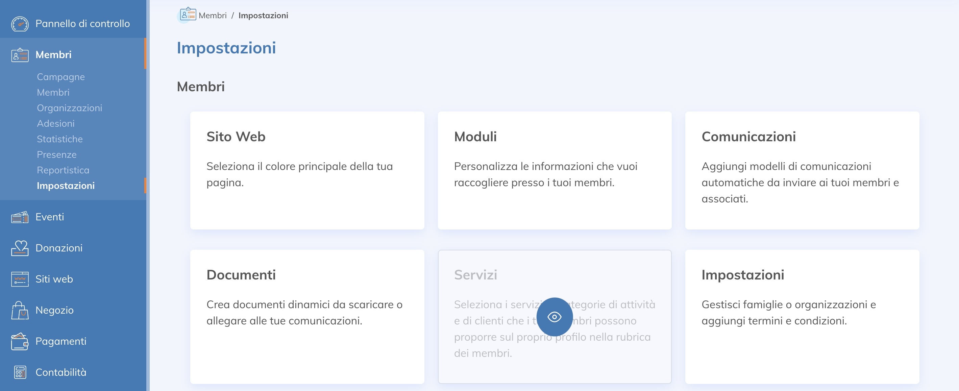959x391 pixels.
Task: Click the breadcrumb Membri icon
Action: [188, 15]
